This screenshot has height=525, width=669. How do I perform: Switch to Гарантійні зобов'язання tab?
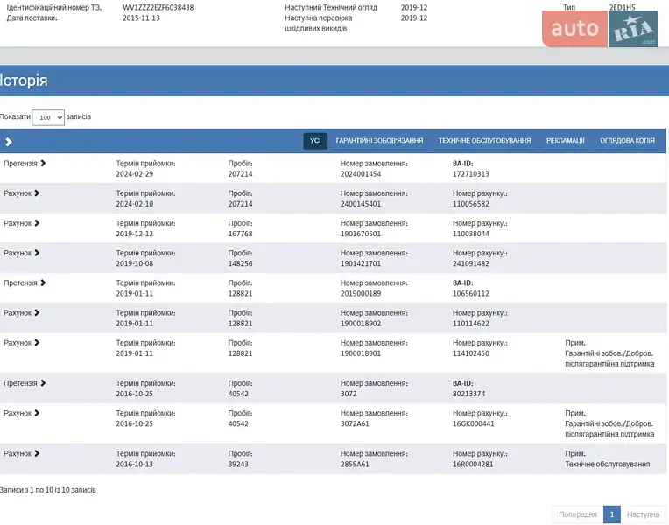[x=379, y=141]
